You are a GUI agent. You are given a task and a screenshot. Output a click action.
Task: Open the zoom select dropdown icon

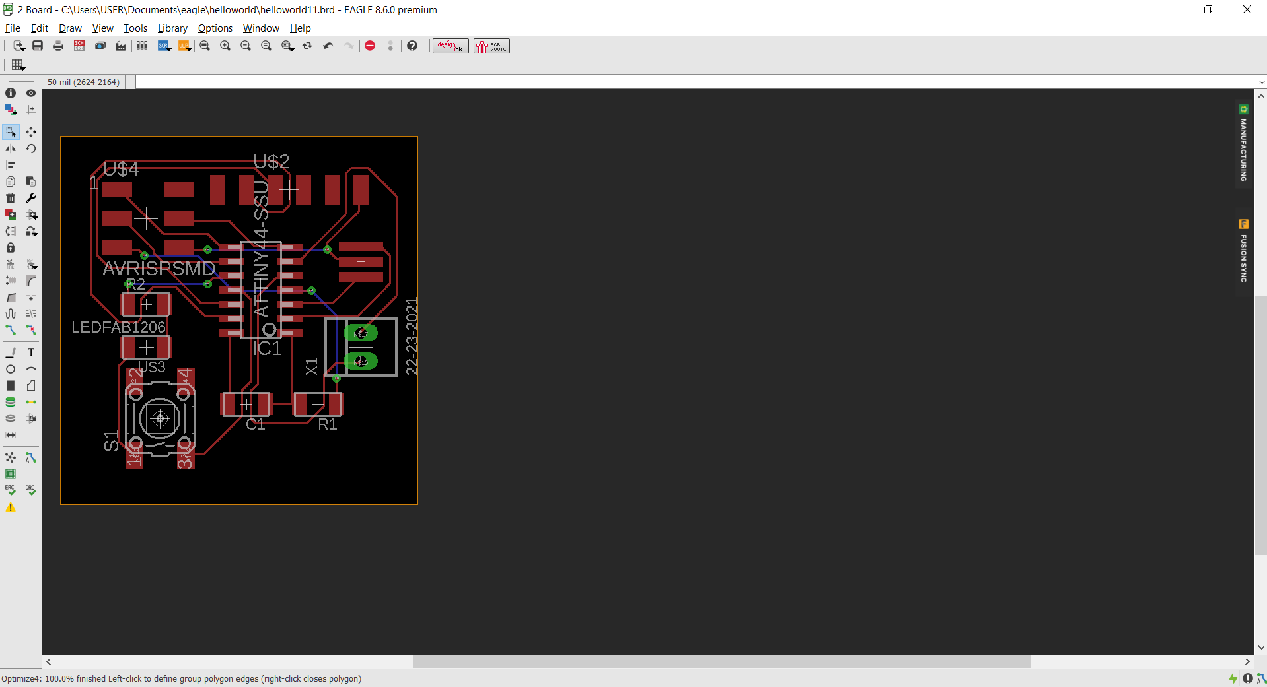click(x=287, y=46)
